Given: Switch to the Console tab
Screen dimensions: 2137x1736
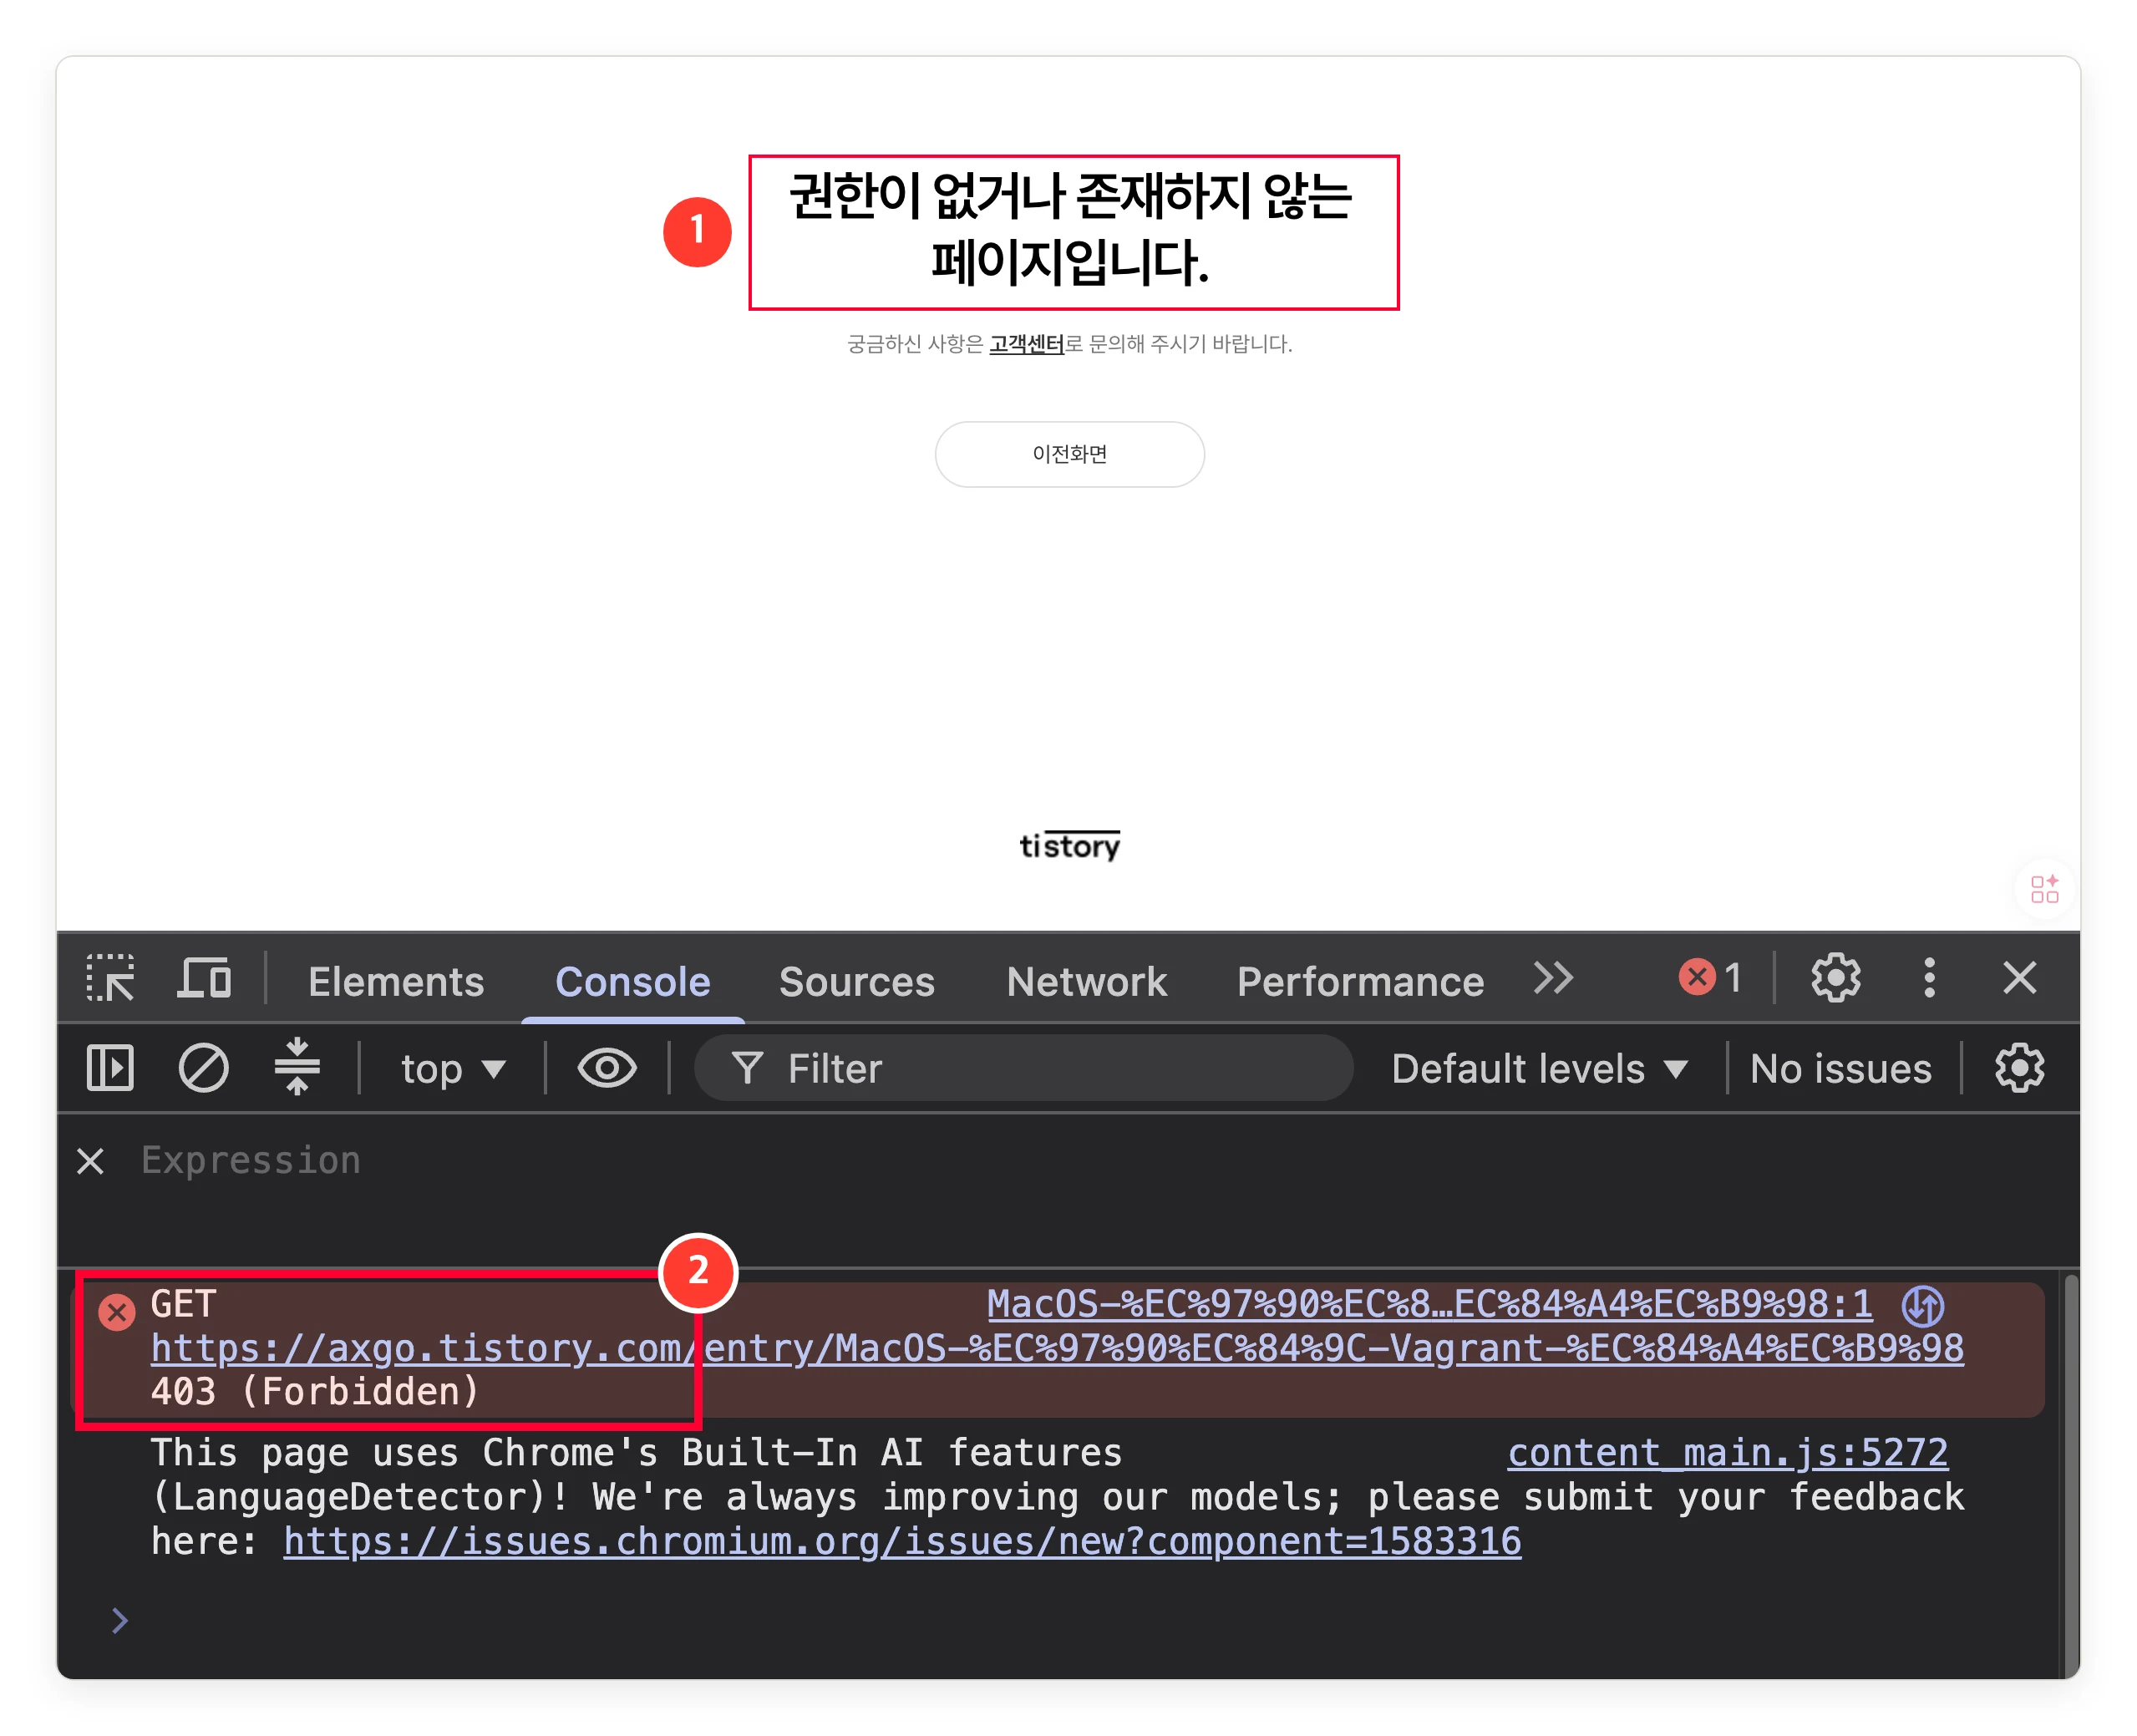Looking at the screenshot, I should [632, 981].
